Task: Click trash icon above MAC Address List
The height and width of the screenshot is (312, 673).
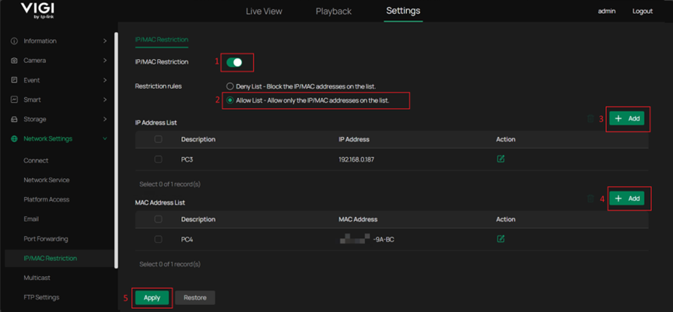Action: point(591,198)
